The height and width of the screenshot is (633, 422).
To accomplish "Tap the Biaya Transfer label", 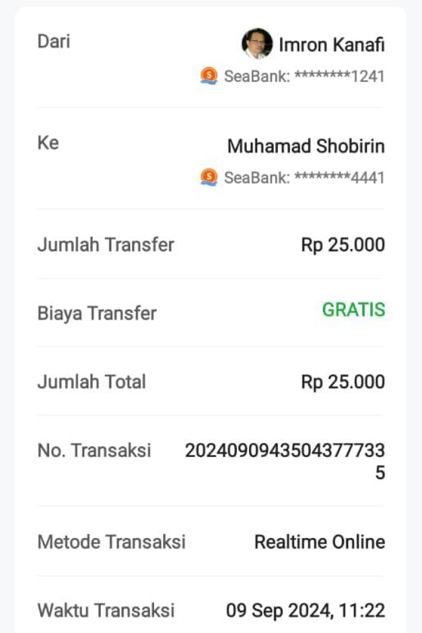I will coord(97,313).
